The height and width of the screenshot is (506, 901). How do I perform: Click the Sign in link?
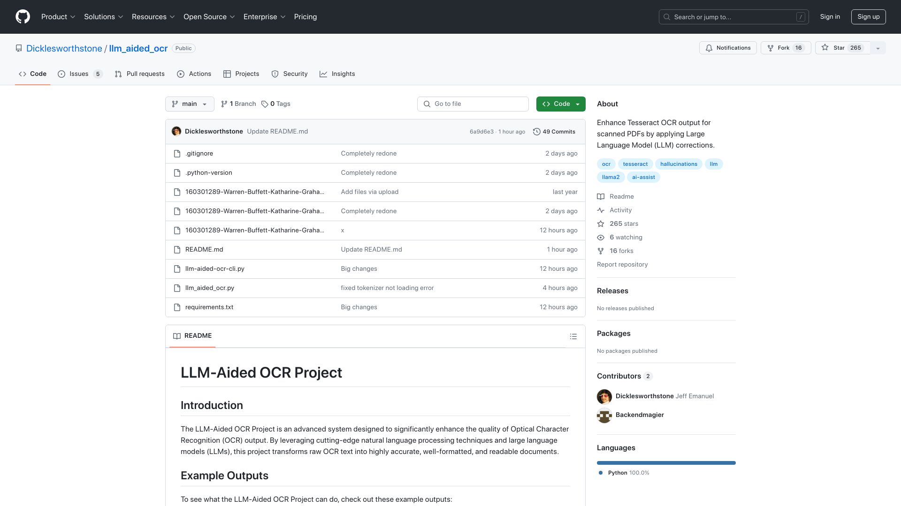coord(830,17)
